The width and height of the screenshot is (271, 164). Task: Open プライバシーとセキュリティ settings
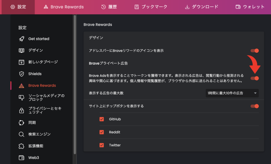(45, 110)
